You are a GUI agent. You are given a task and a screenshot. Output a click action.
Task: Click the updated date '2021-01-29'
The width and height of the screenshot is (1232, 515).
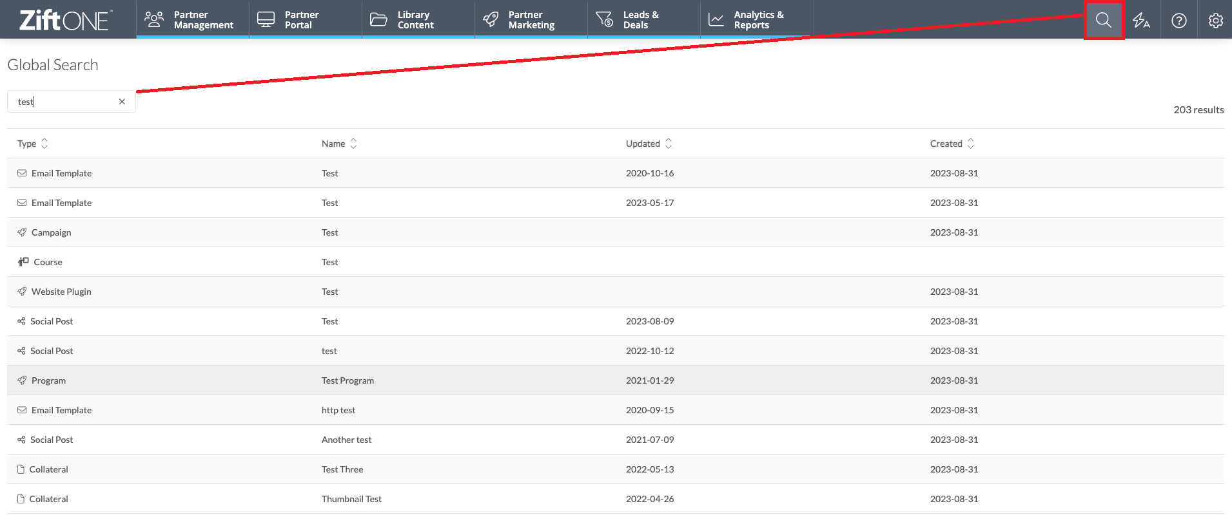(x=650, y=380)
